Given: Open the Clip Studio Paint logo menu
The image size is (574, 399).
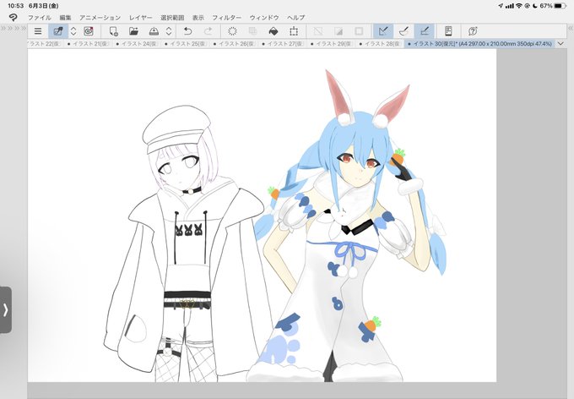Looking at the screenshot, I should pos(14,17).
